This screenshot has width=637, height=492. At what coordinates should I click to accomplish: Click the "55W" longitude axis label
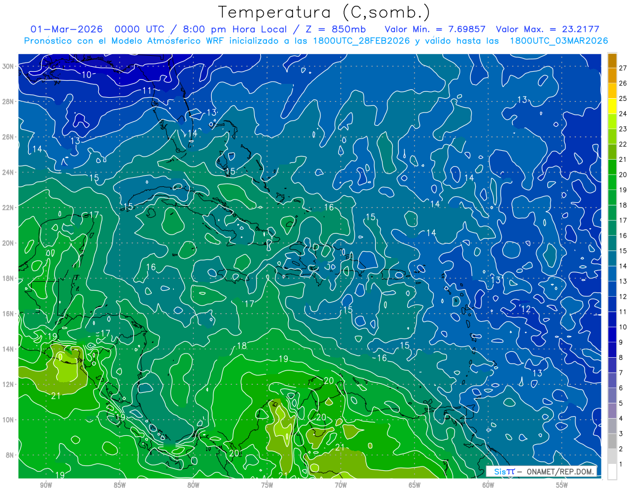click(562, 485)
